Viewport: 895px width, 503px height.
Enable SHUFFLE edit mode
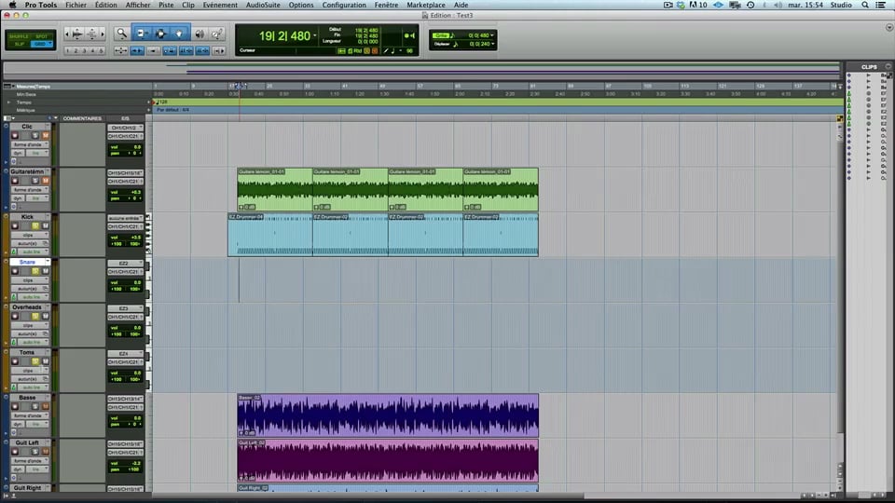pos(20,35)
